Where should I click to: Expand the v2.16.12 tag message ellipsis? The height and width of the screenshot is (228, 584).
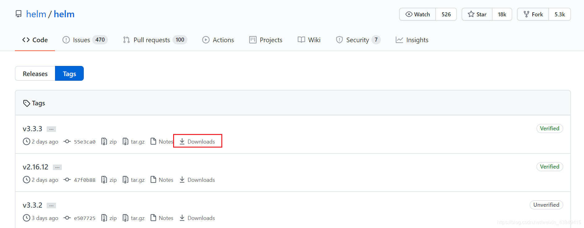point(58,167)
